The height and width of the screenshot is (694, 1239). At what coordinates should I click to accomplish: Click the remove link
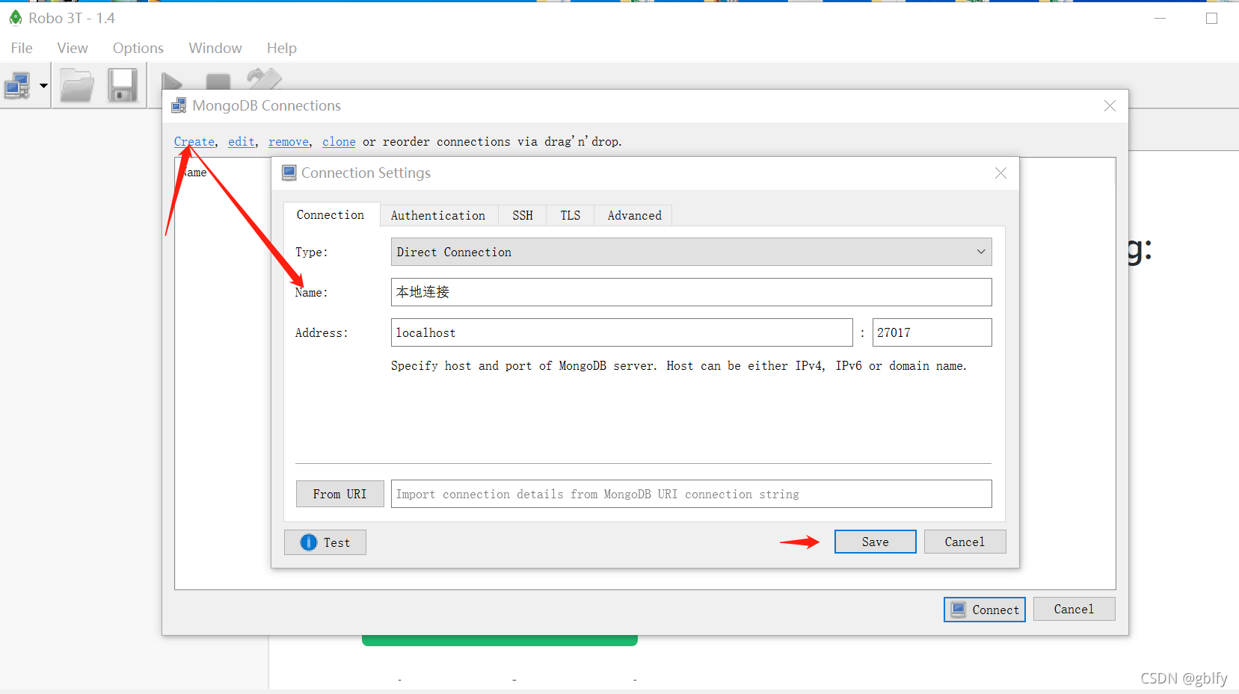pyautogui.click(x=289, y=141)
